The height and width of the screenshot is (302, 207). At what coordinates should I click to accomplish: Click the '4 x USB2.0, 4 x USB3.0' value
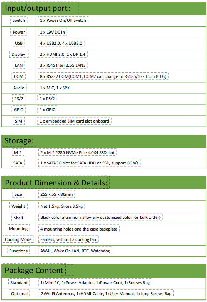click(x=61, y=43)
